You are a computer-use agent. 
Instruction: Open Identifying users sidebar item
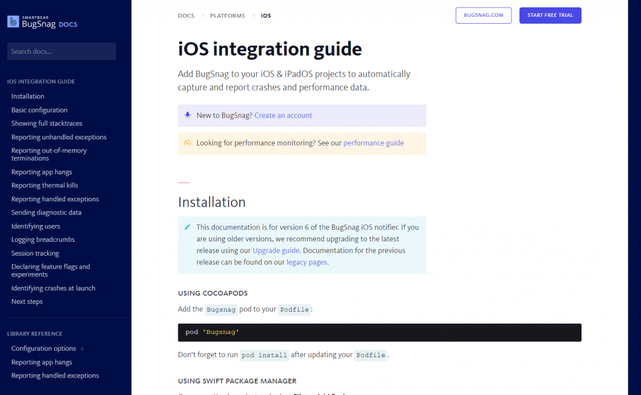point(36,226)
